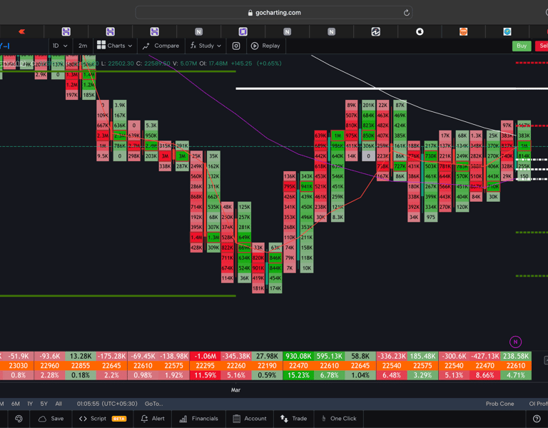
Task: Click the '-1.06M' delta cell
Action: tap(205, 356)
